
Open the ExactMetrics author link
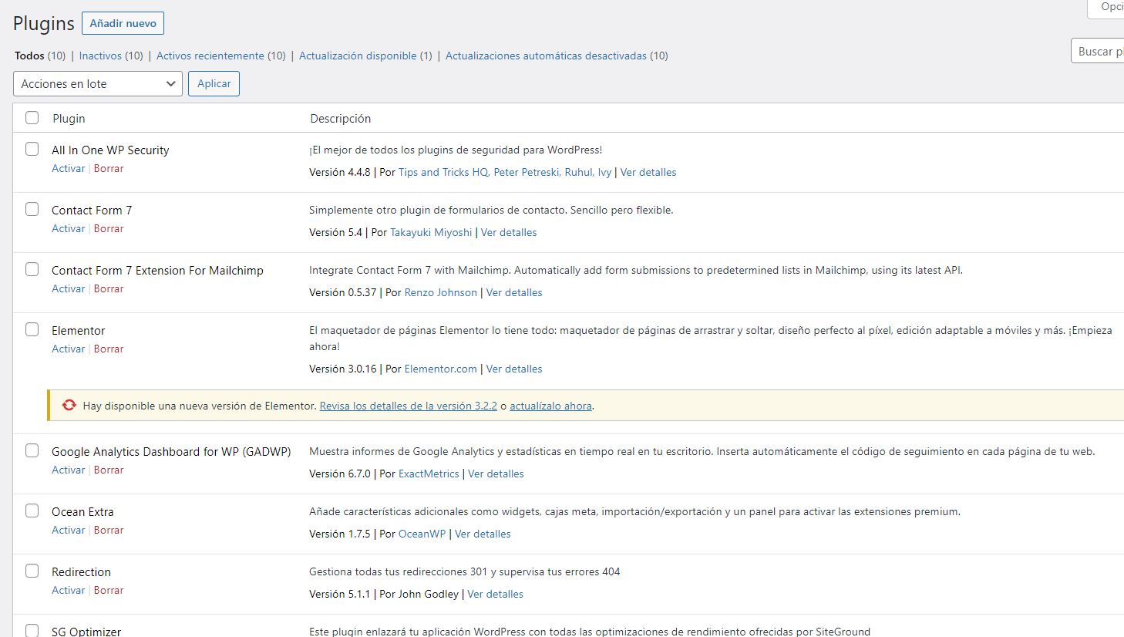coord(429,474)
